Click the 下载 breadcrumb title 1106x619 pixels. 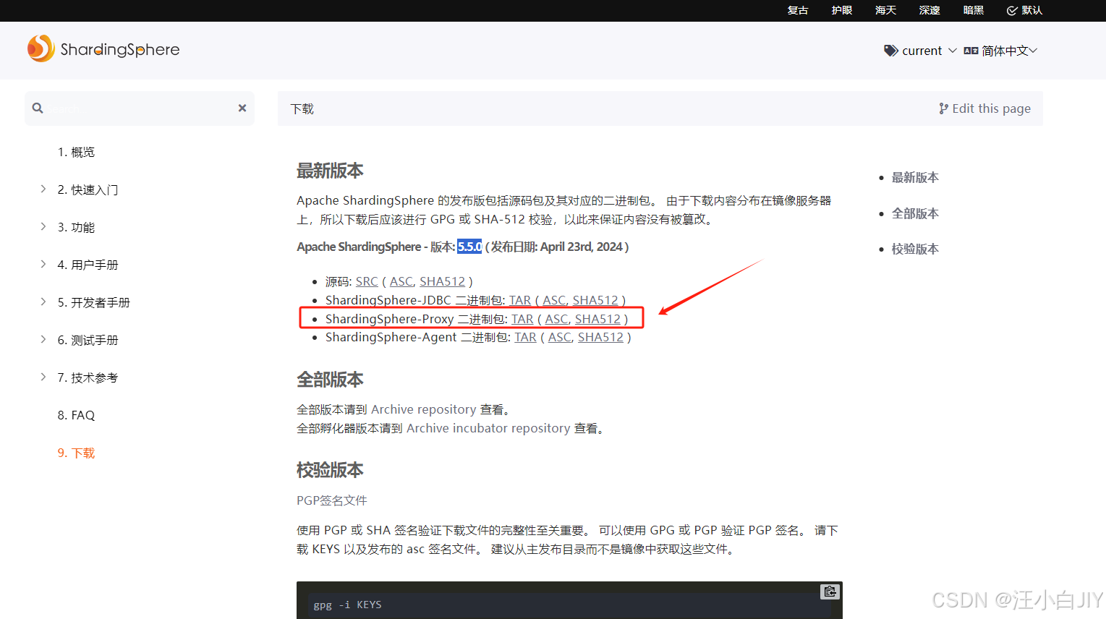click(302, 108)
